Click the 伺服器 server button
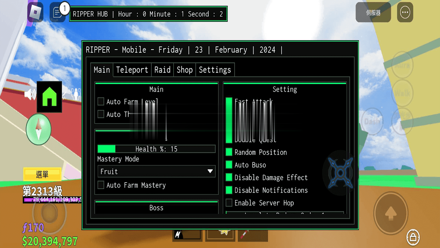The width and height of the screenshot is (440, 248). tap(373, 12)
